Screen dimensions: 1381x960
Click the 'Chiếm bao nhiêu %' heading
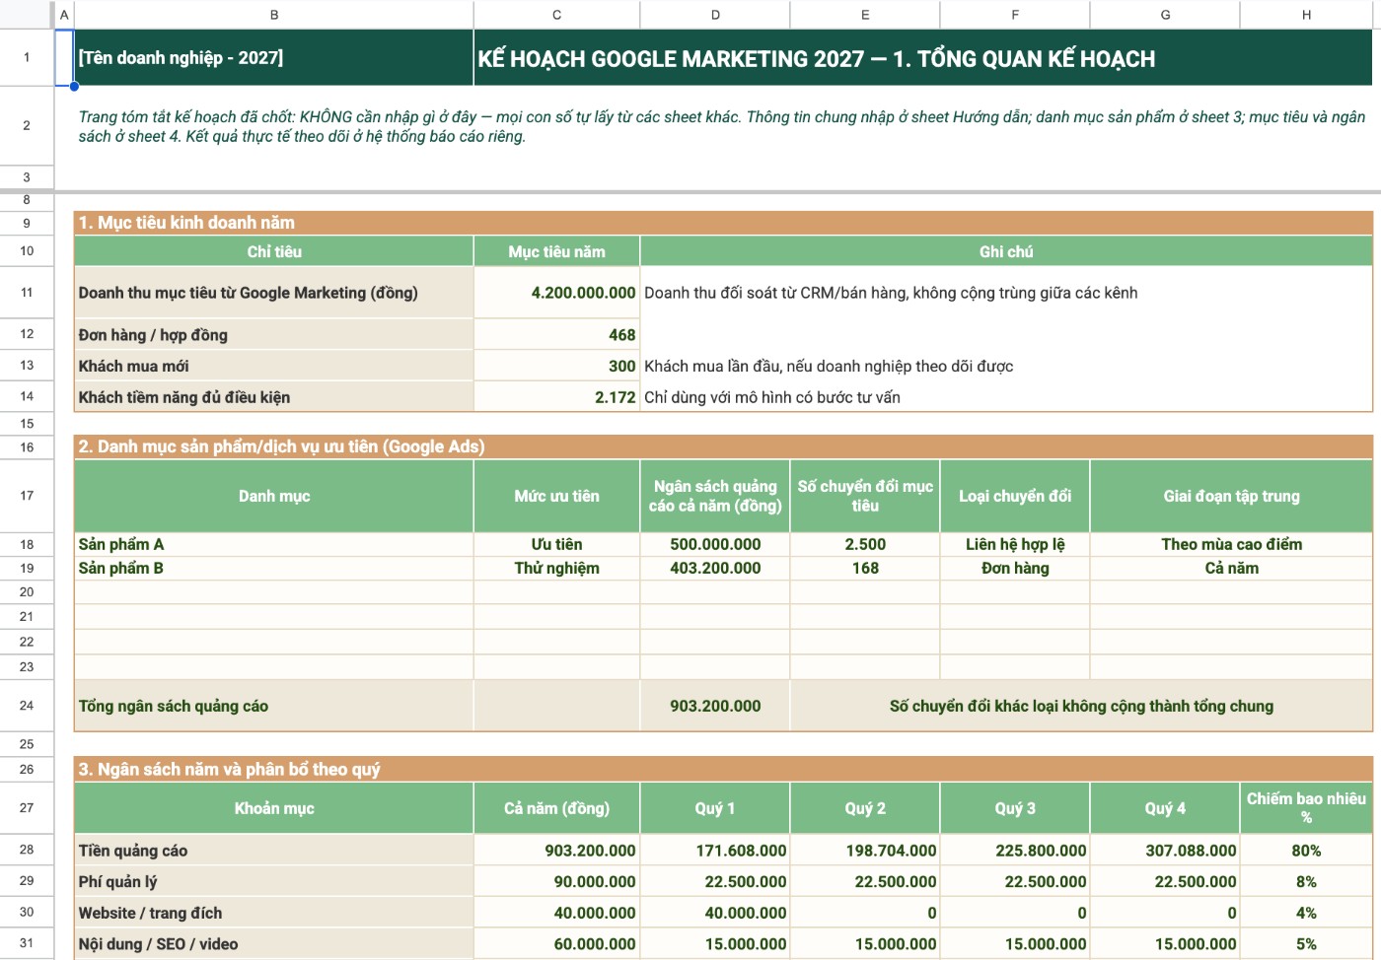click(1306, 808)
